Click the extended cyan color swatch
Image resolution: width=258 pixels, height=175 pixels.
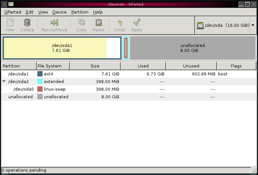pyautogui.click(x=40, y=81)
